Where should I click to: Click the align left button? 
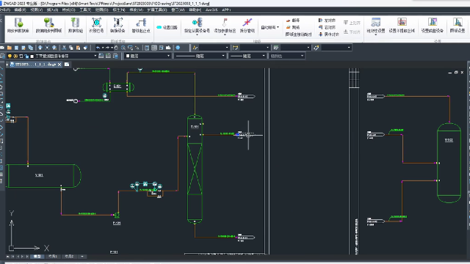[x=327, y=21]
